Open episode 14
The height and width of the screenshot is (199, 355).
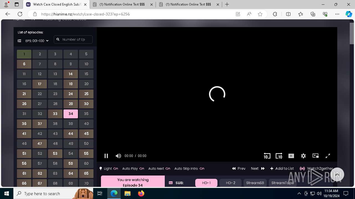(71, 74)
